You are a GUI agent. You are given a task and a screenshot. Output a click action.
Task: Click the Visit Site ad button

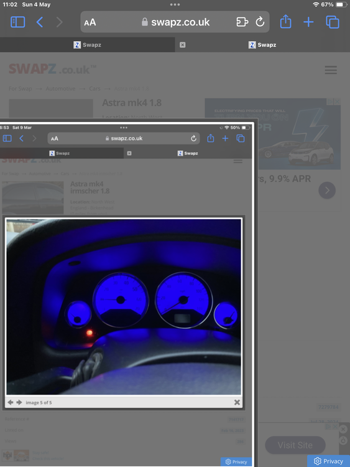point(295,445)
